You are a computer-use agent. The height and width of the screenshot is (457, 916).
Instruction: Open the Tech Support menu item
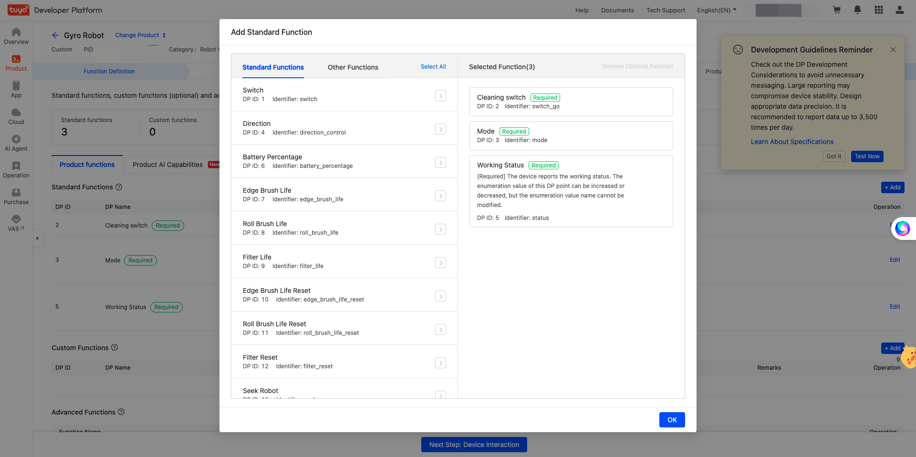[x=666, y=10]
